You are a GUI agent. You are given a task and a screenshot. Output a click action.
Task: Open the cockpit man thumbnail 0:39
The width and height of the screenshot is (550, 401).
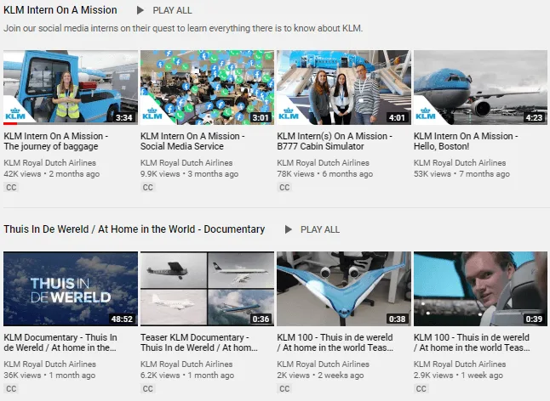(x=480, y=289)
